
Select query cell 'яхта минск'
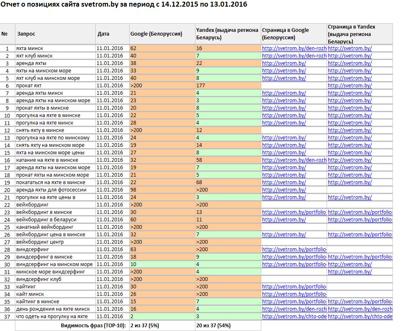55,48
